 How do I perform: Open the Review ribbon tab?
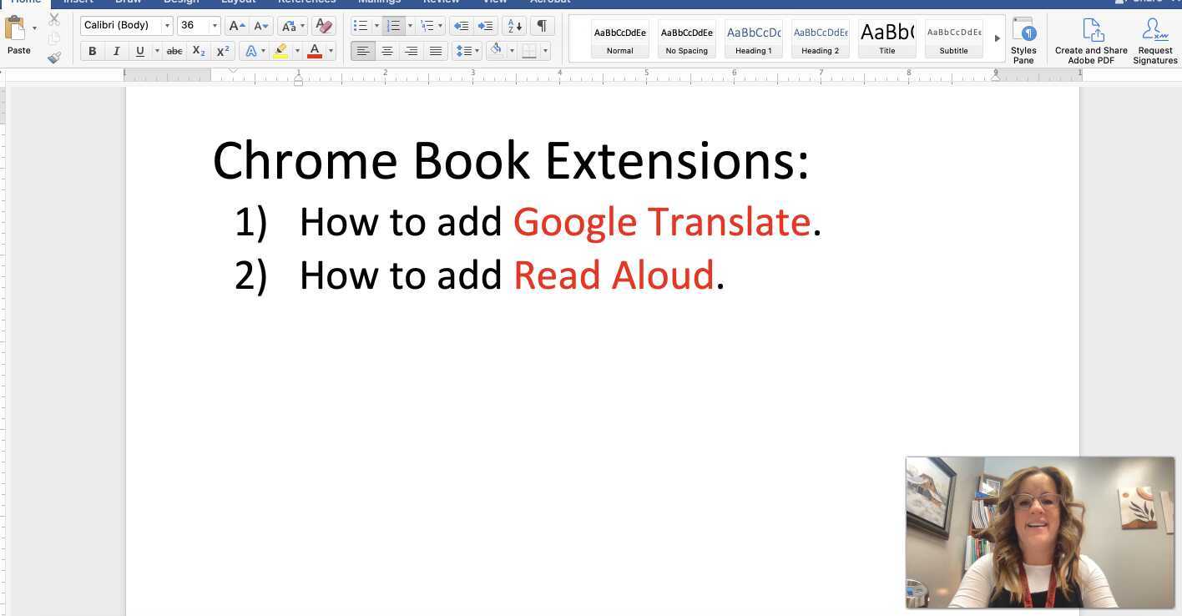(441, 3)
